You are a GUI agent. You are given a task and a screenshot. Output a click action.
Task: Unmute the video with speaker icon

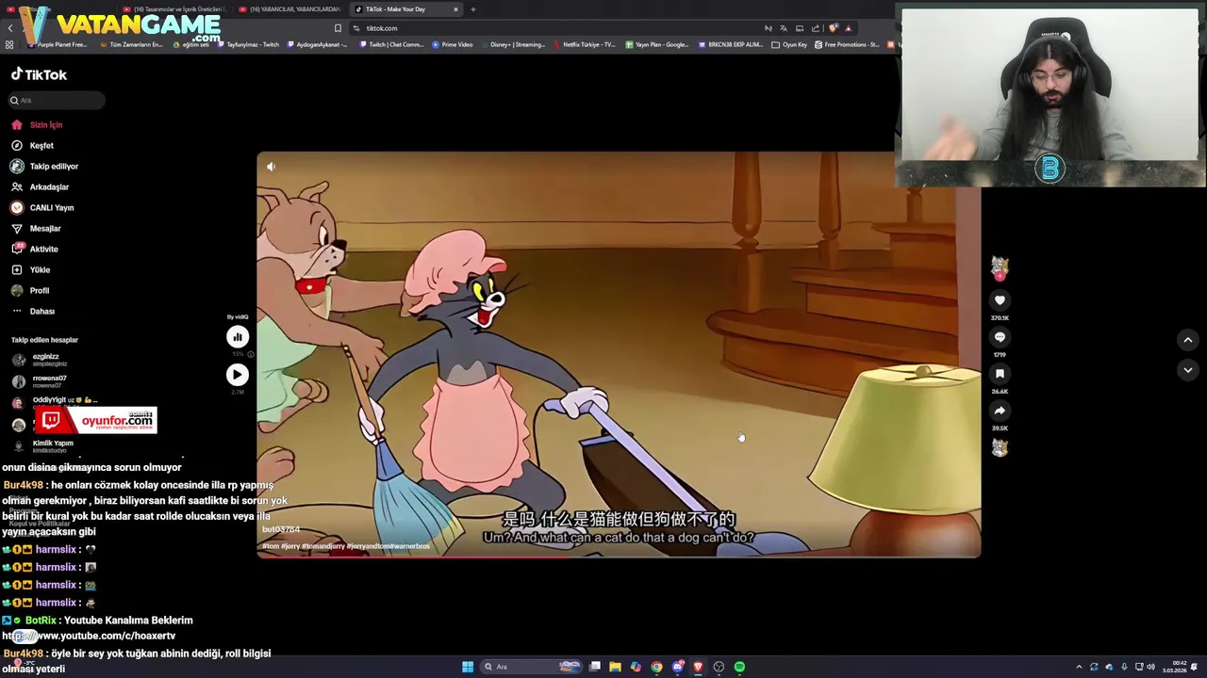click(271, 167)
